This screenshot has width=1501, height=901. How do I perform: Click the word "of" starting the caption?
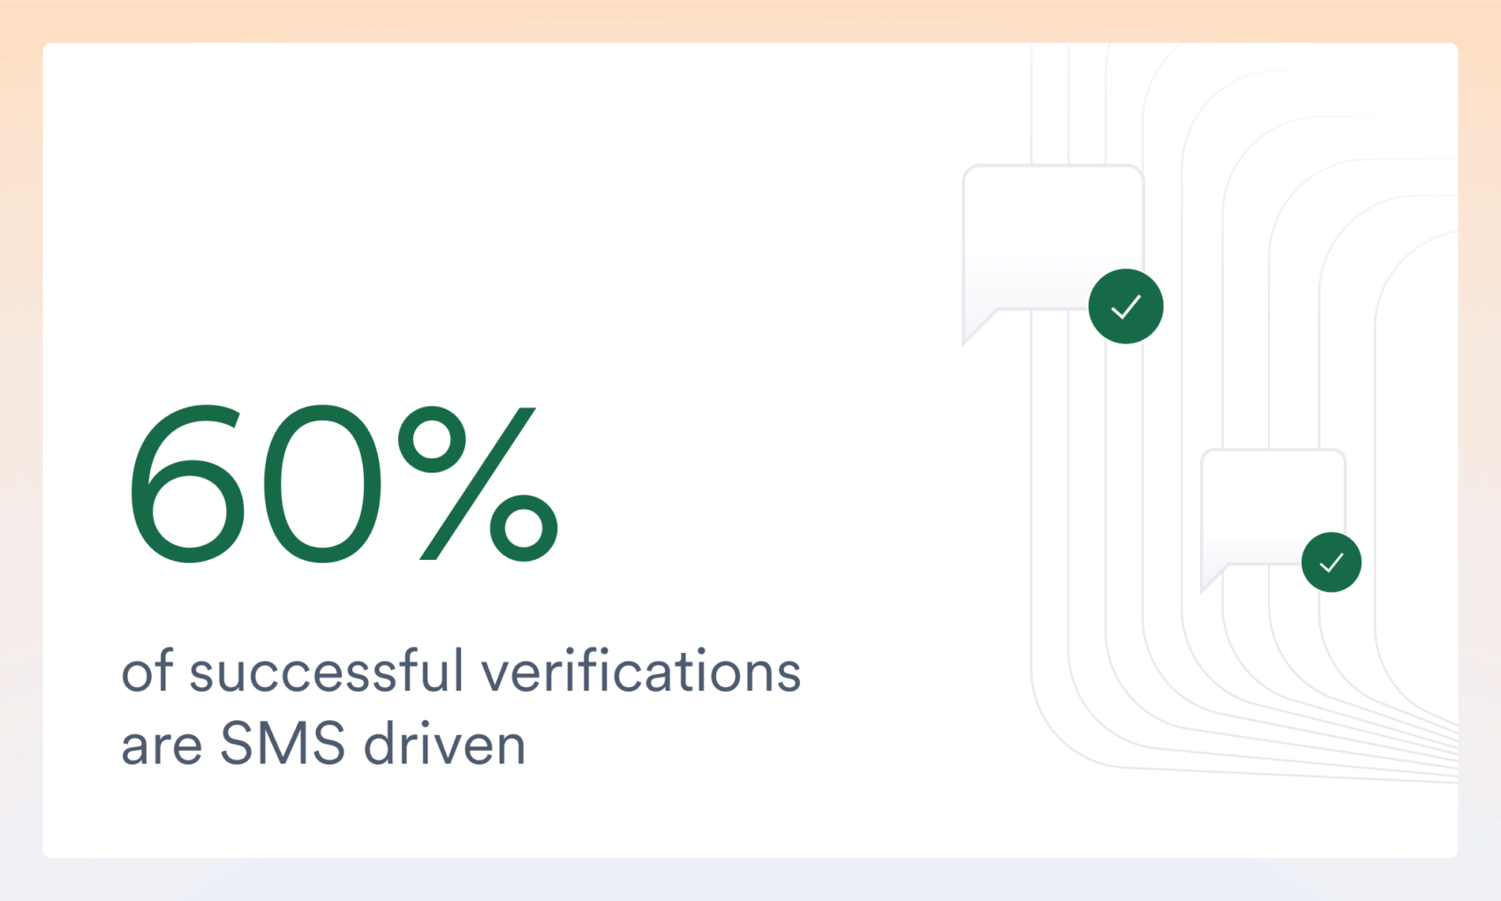pyautogui.click(x=147, y=671)
